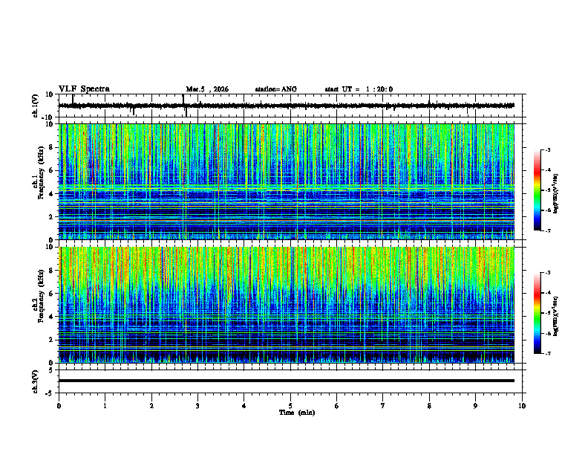Click the time axis tick label "9"

475,406
